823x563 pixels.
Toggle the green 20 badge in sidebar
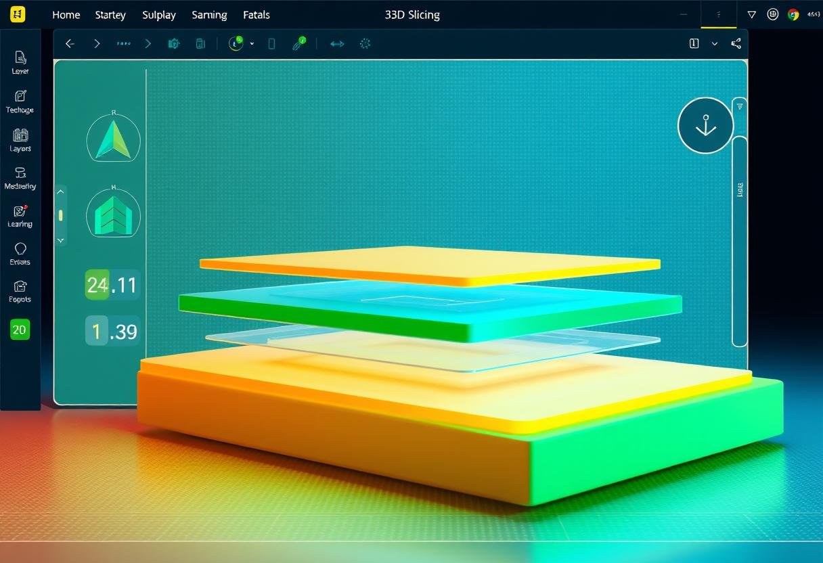click(x=20, y=330)
